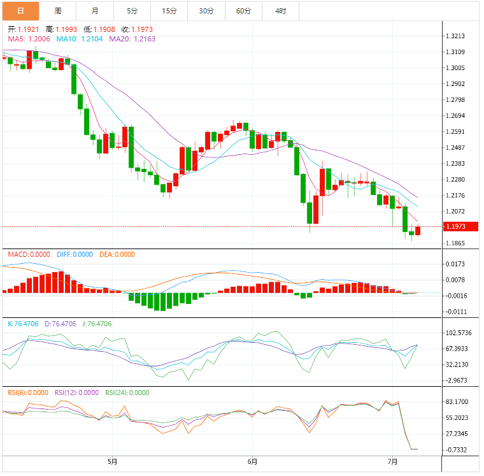Click the 5月 date axis marker

tap(112, 461)
